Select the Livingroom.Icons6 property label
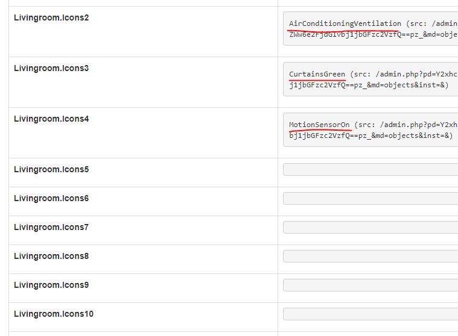Viewport: 458px width, 336px height. click(x=51, y=198)
